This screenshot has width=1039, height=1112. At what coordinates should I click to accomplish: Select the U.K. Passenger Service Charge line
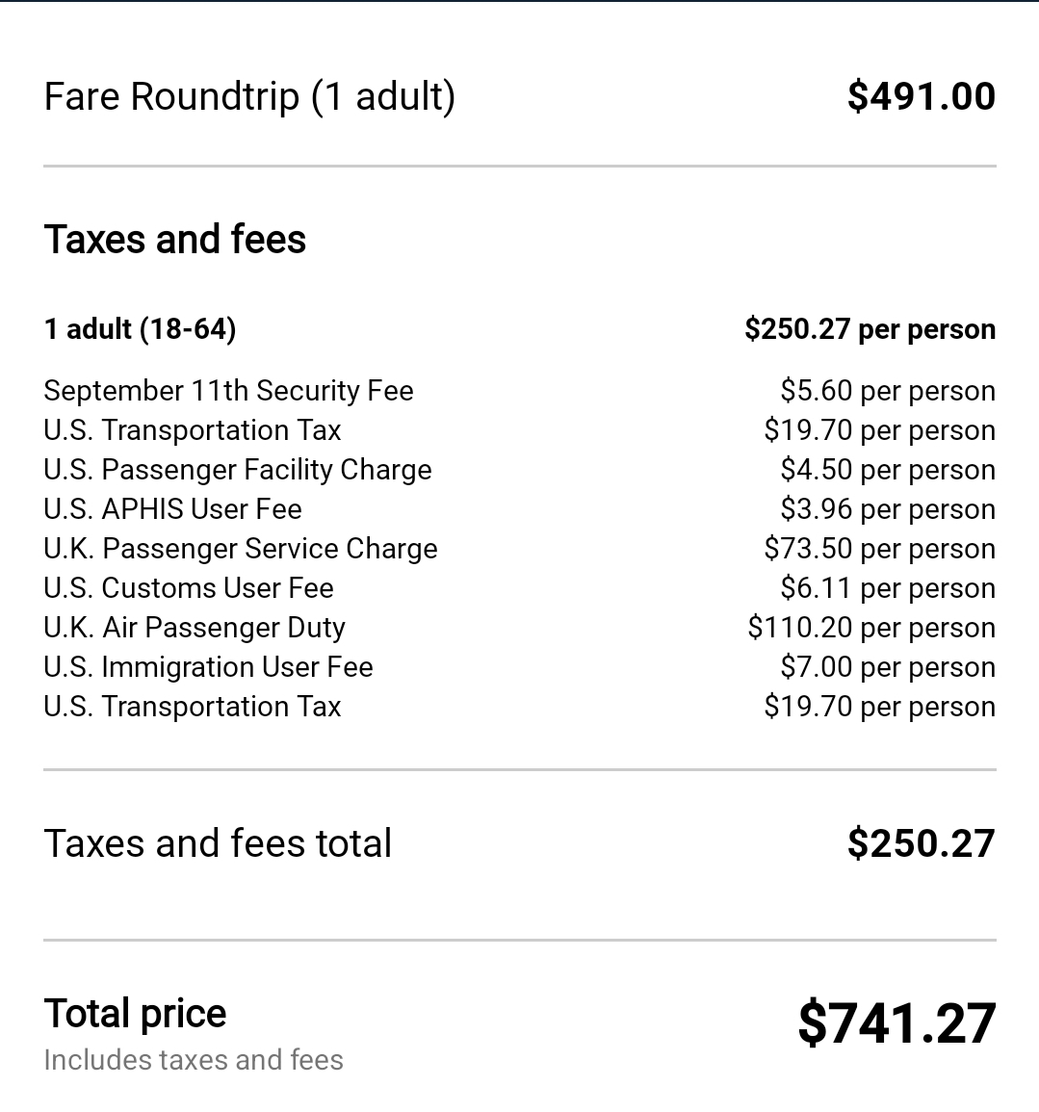pyautogui.click(x=241, y=549)
